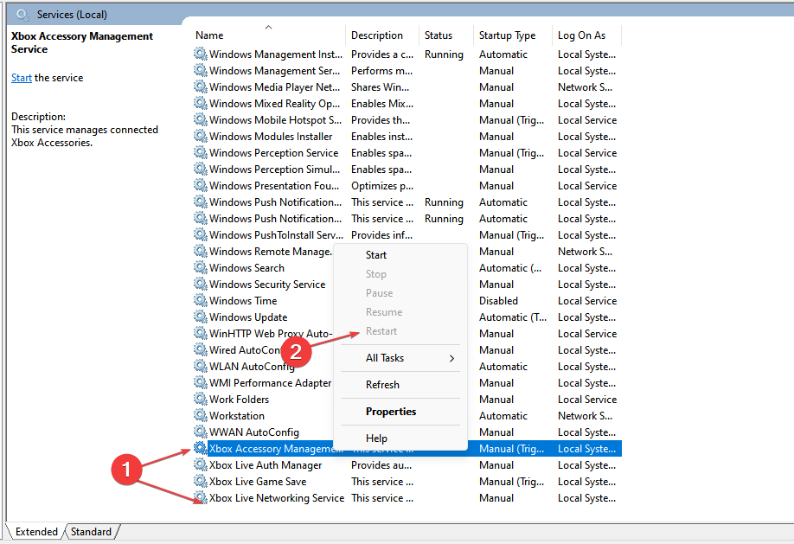Click the gear icon for WMI Performance Adapter

(x=201, y=382)
